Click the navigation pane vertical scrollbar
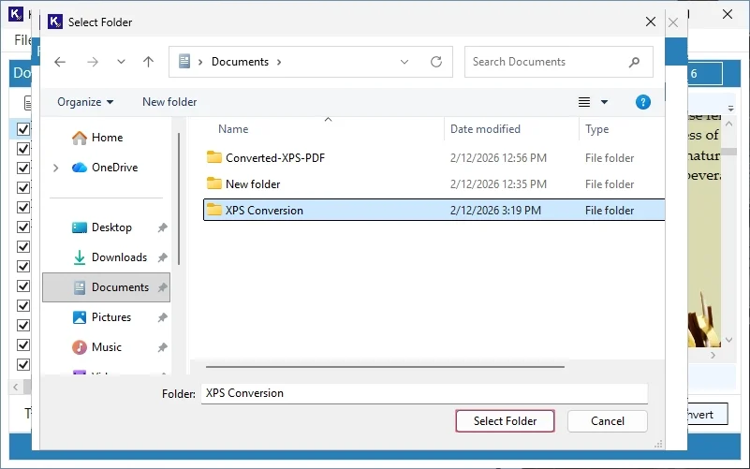Image resolution: width=750 pixels, height=469 pixels. coord(179,198)
